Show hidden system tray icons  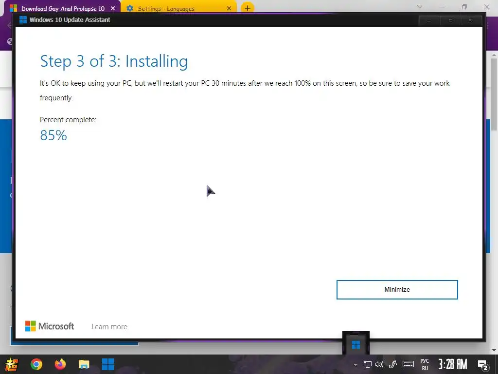[x=356, y=365]
